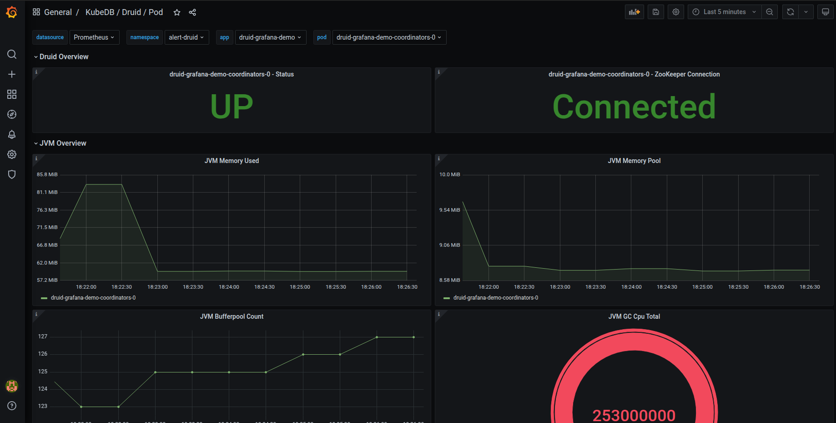Open the Prometheus datasource dropdown

click(x=94, y=37)
